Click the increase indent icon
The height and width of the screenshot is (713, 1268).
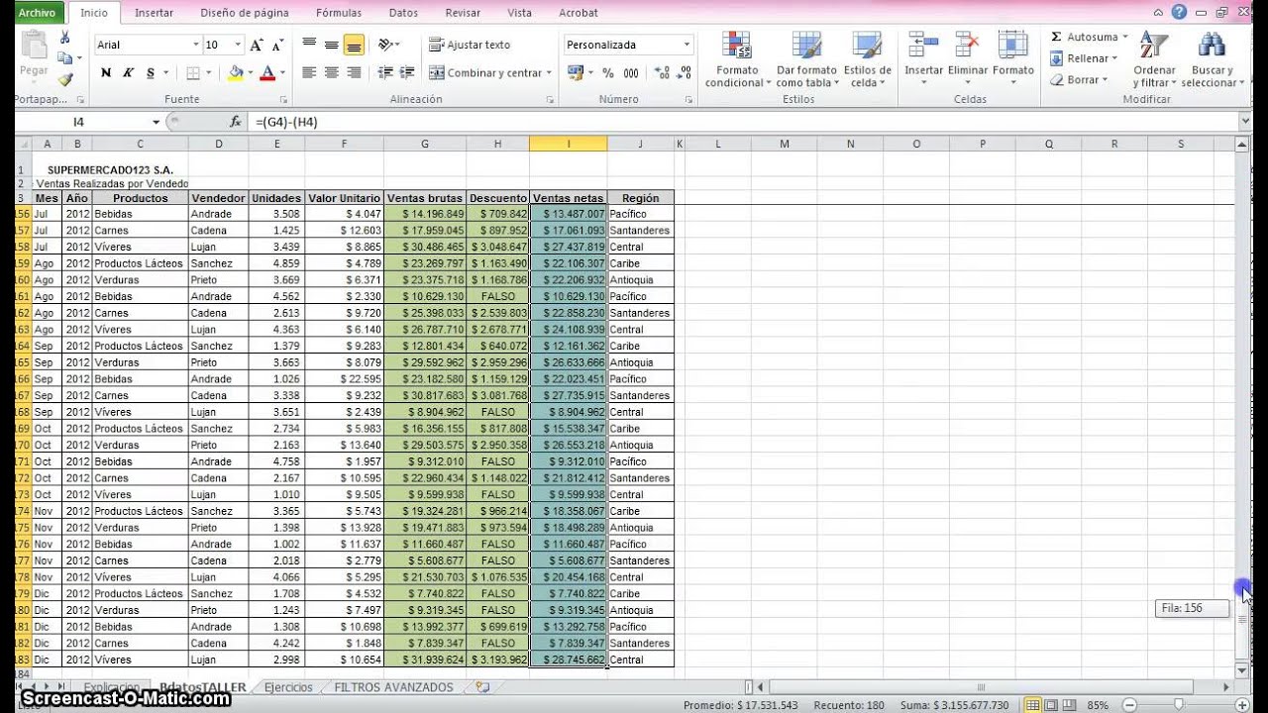tap(406, 72)
